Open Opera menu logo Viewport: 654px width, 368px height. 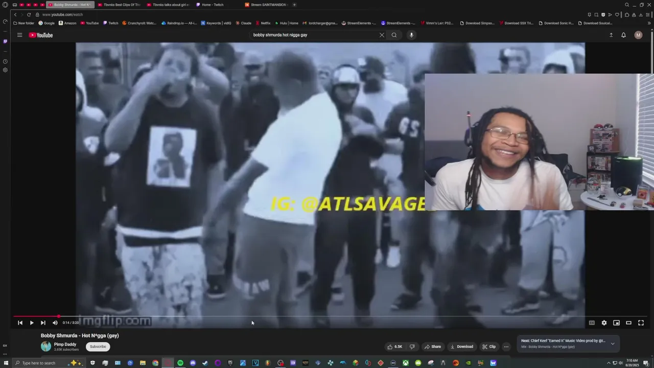[x=5, y=5]
